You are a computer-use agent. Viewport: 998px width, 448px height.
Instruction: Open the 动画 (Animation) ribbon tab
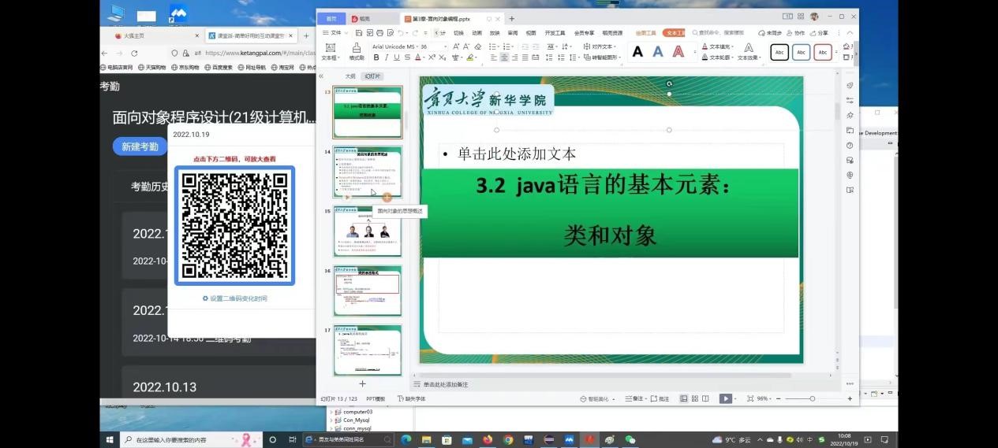click(477, 33)
